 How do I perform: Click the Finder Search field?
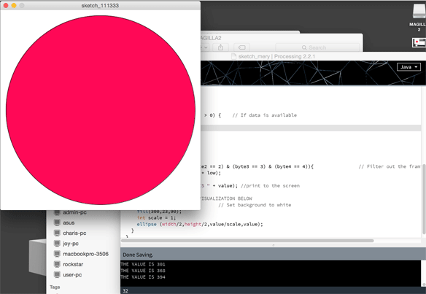[317, 47]
